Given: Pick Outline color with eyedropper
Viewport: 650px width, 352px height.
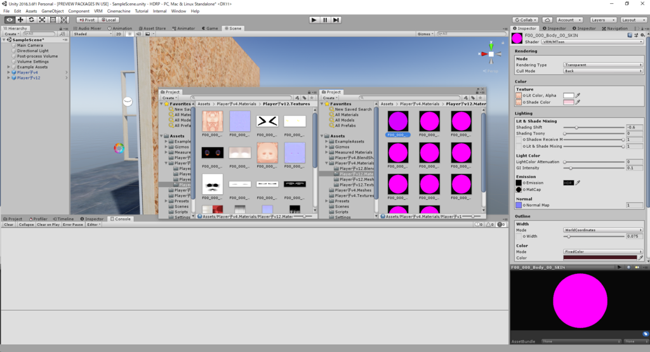Looking at the screenshot, I should (640, 257).
